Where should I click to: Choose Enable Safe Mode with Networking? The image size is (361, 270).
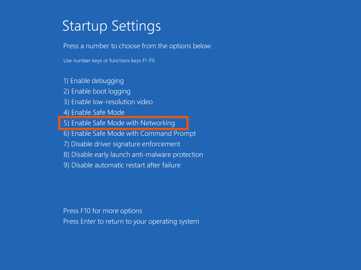point(119,123)
